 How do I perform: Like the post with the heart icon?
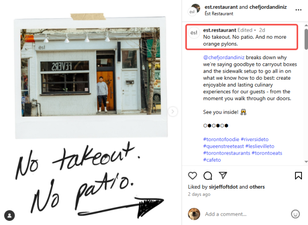click(x=192, y=175)
